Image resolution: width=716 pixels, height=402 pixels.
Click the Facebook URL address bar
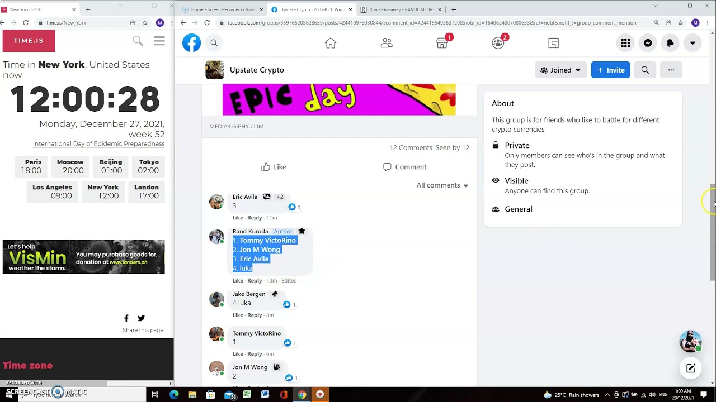point(432,23)
